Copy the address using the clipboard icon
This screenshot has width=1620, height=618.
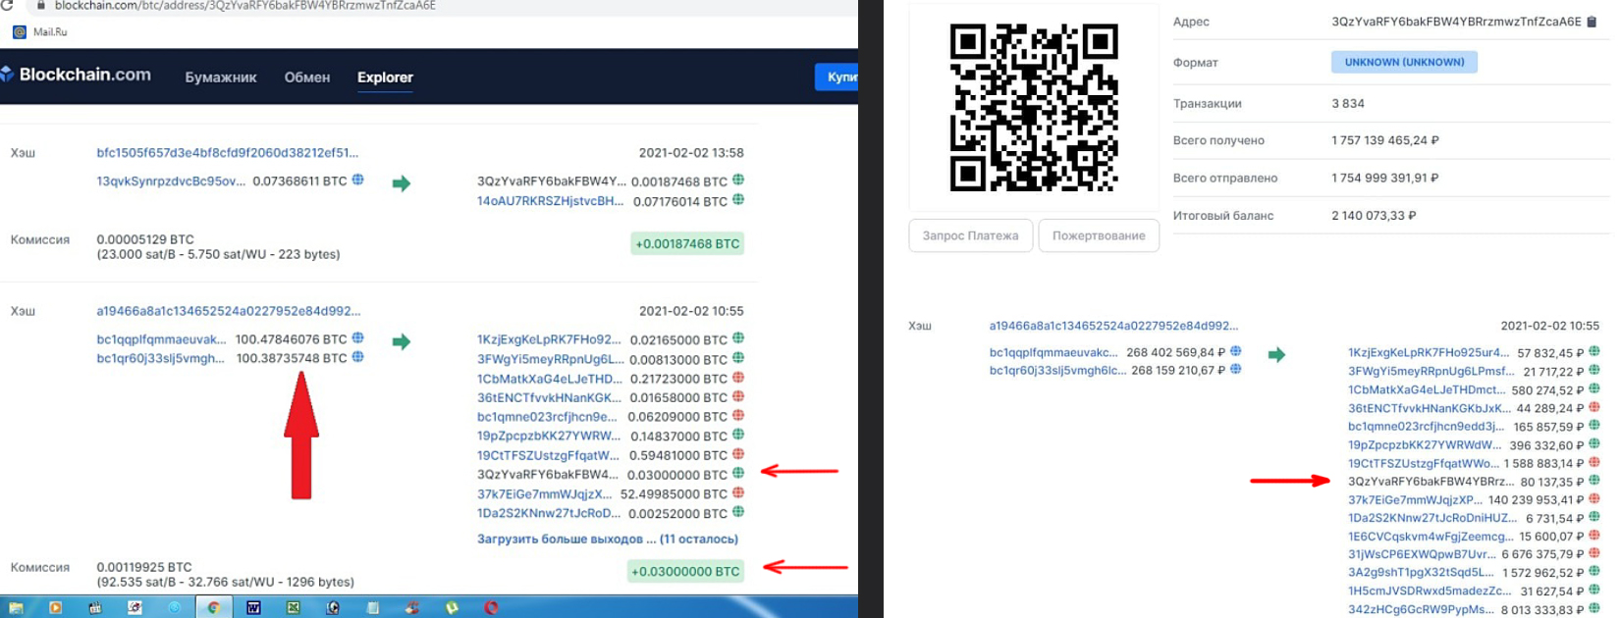(x=1592, y=22)
